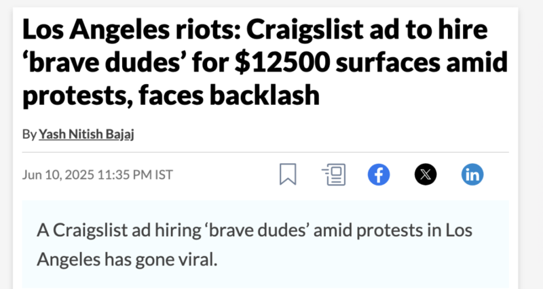Click 'protests in Los' in the summary box
This screenshot has width=543, height=289.
point(414,230)
